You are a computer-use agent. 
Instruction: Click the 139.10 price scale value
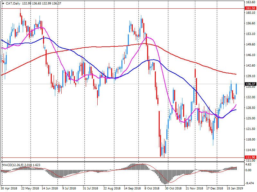point(251,76)
